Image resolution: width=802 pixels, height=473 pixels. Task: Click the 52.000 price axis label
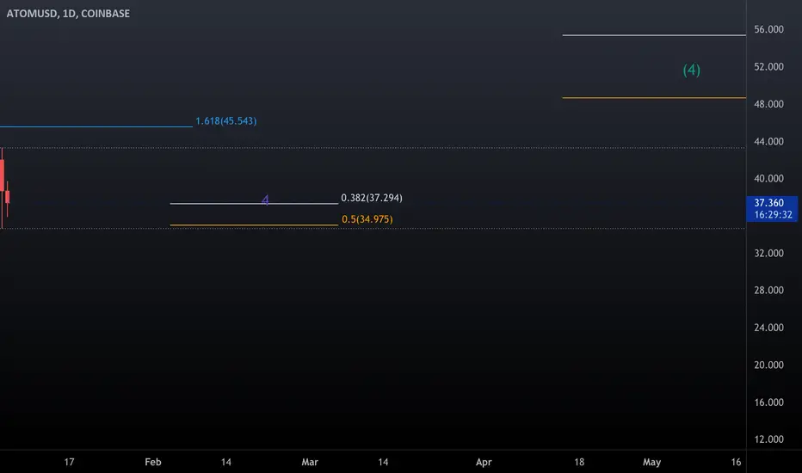pos(768,67)
